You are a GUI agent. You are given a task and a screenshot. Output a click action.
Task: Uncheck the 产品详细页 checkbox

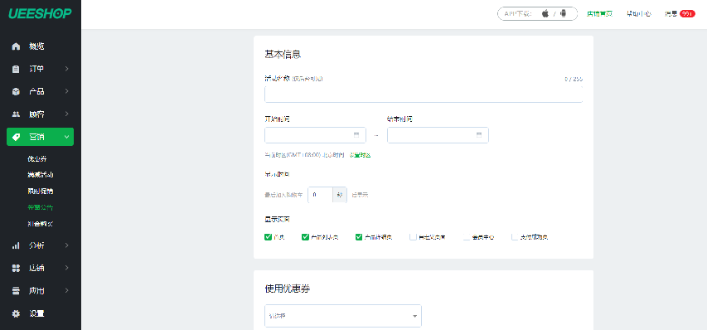(359, 236)
